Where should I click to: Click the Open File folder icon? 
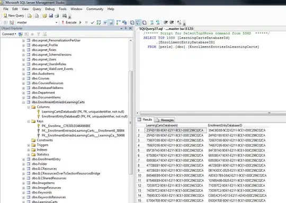(x=44, y=16)
